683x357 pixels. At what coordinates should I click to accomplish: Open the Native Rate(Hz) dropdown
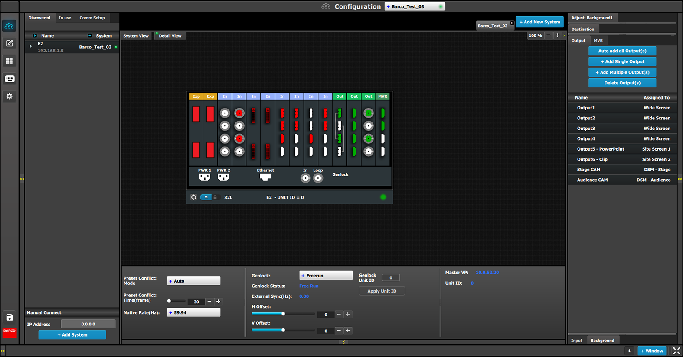click(x=193, y=312)
